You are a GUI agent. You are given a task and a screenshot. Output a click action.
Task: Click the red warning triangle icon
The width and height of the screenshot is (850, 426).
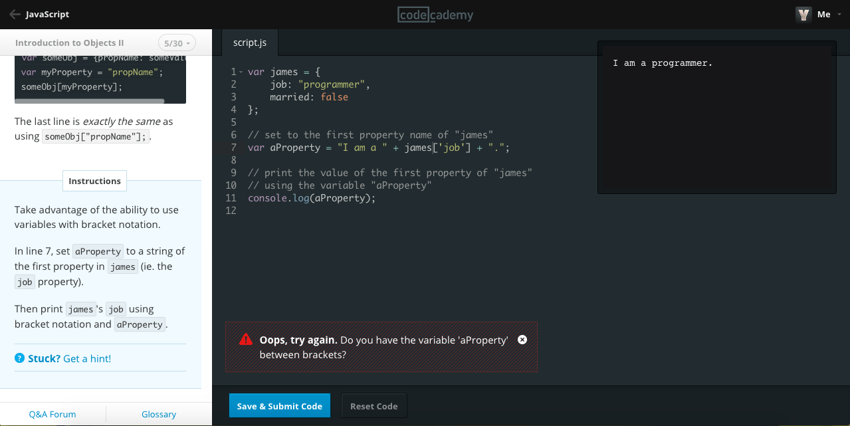point(245,340)
